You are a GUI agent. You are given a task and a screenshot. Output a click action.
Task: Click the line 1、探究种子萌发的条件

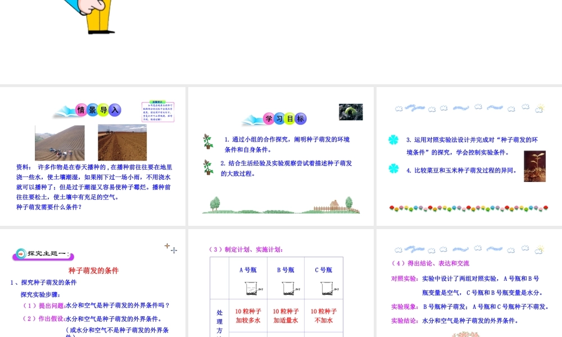[43, 283]
